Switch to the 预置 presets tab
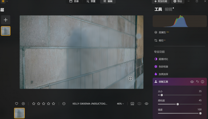The height and width of the screenshot is (119, 208). [x=91, y=1]
